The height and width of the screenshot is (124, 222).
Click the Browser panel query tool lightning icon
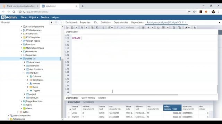coord(51,22)
